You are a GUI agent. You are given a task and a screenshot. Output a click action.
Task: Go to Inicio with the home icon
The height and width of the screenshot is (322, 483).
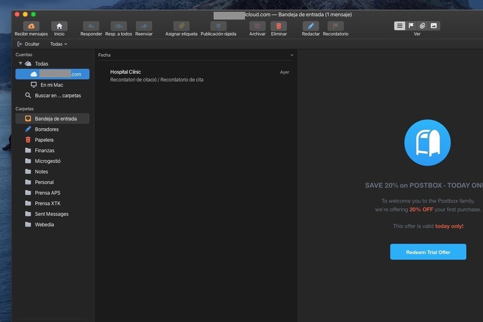tap(59, 26)
